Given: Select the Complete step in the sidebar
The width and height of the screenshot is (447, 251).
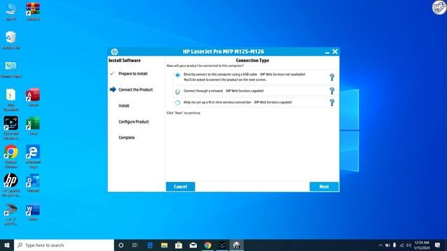Looking at the screenshot, I should click(x=126, y=138).
